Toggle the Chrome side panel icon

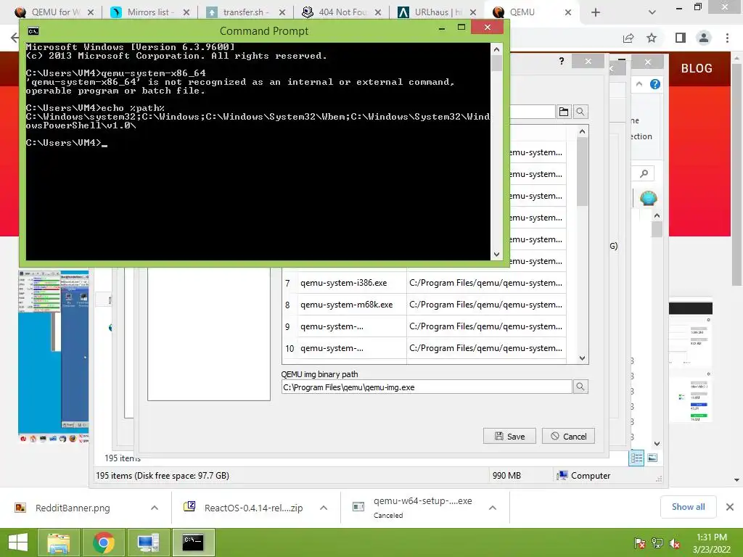680,38
